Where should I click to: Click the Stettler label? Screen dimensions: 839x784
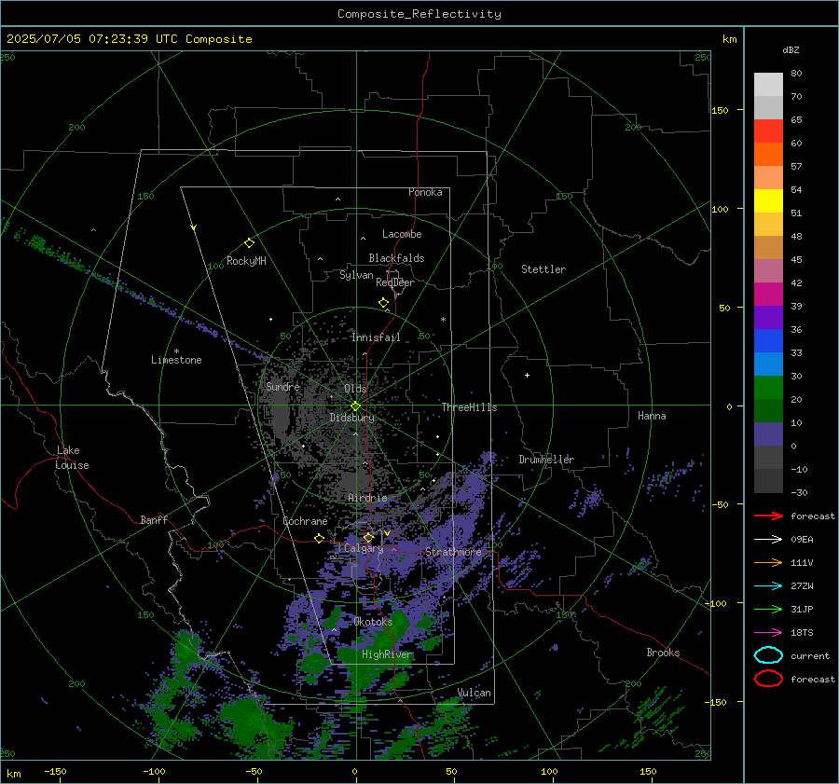tap(543, 269)
